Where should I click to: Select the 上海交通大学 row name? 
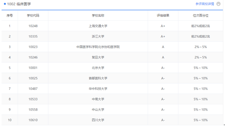pos(98,26)
